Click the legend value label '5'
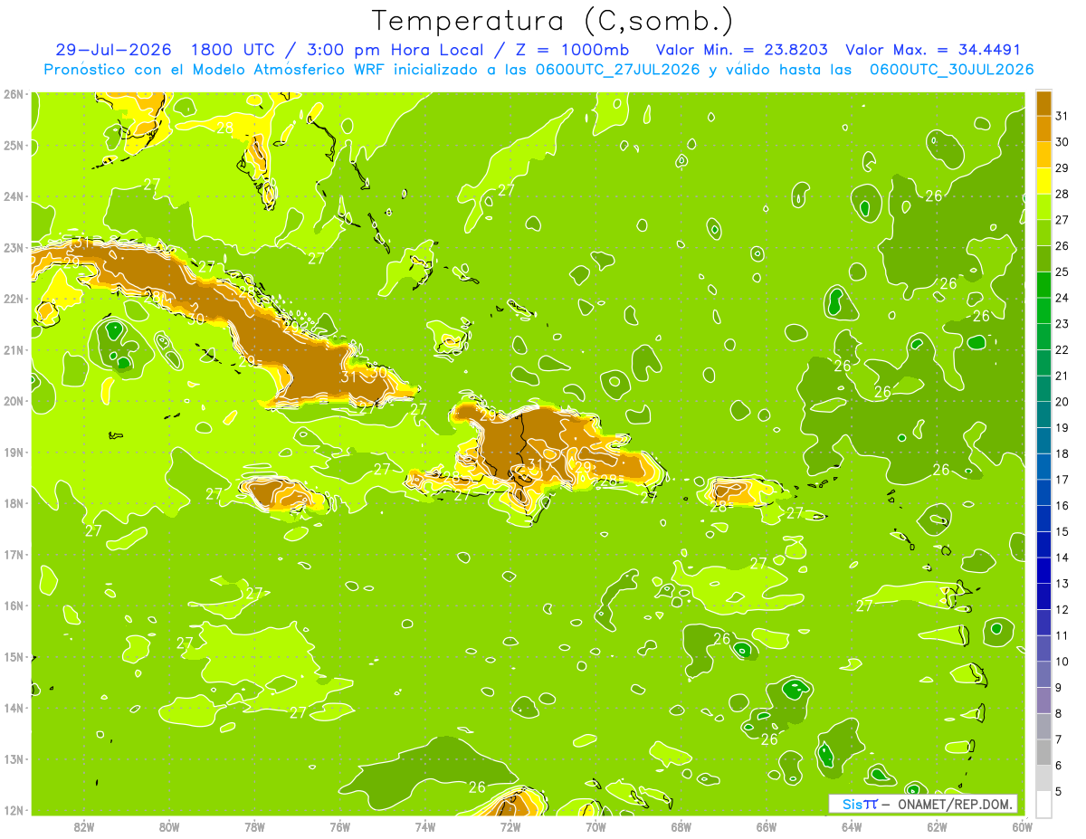This screenshot has width=1086, height=839. 1059,791
